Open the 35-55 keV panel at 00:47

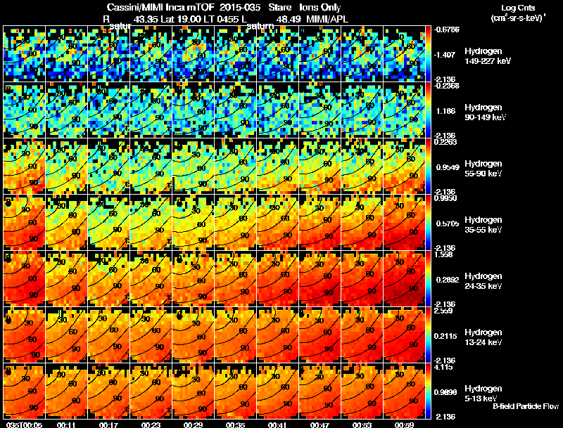[320, 222]
